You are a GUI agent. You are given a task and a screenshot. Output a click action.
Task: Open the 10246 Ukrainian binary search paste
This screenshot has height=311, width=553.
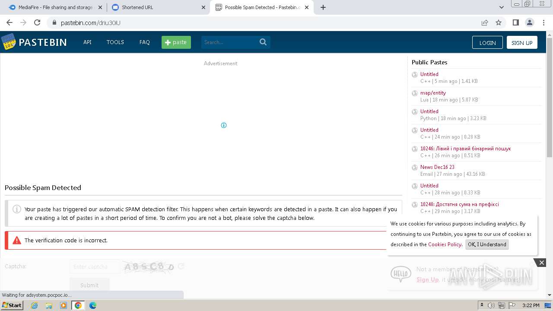(x=465, y=149)
